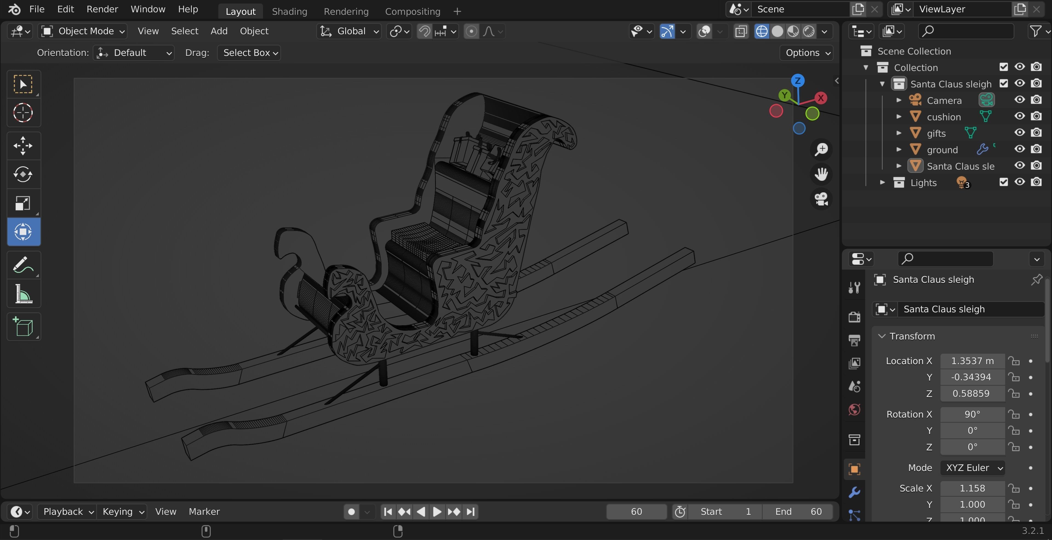Open the Object Mode dropdown
The width and height of the screenshot is (1052, 540).
(x=83, y=32)
